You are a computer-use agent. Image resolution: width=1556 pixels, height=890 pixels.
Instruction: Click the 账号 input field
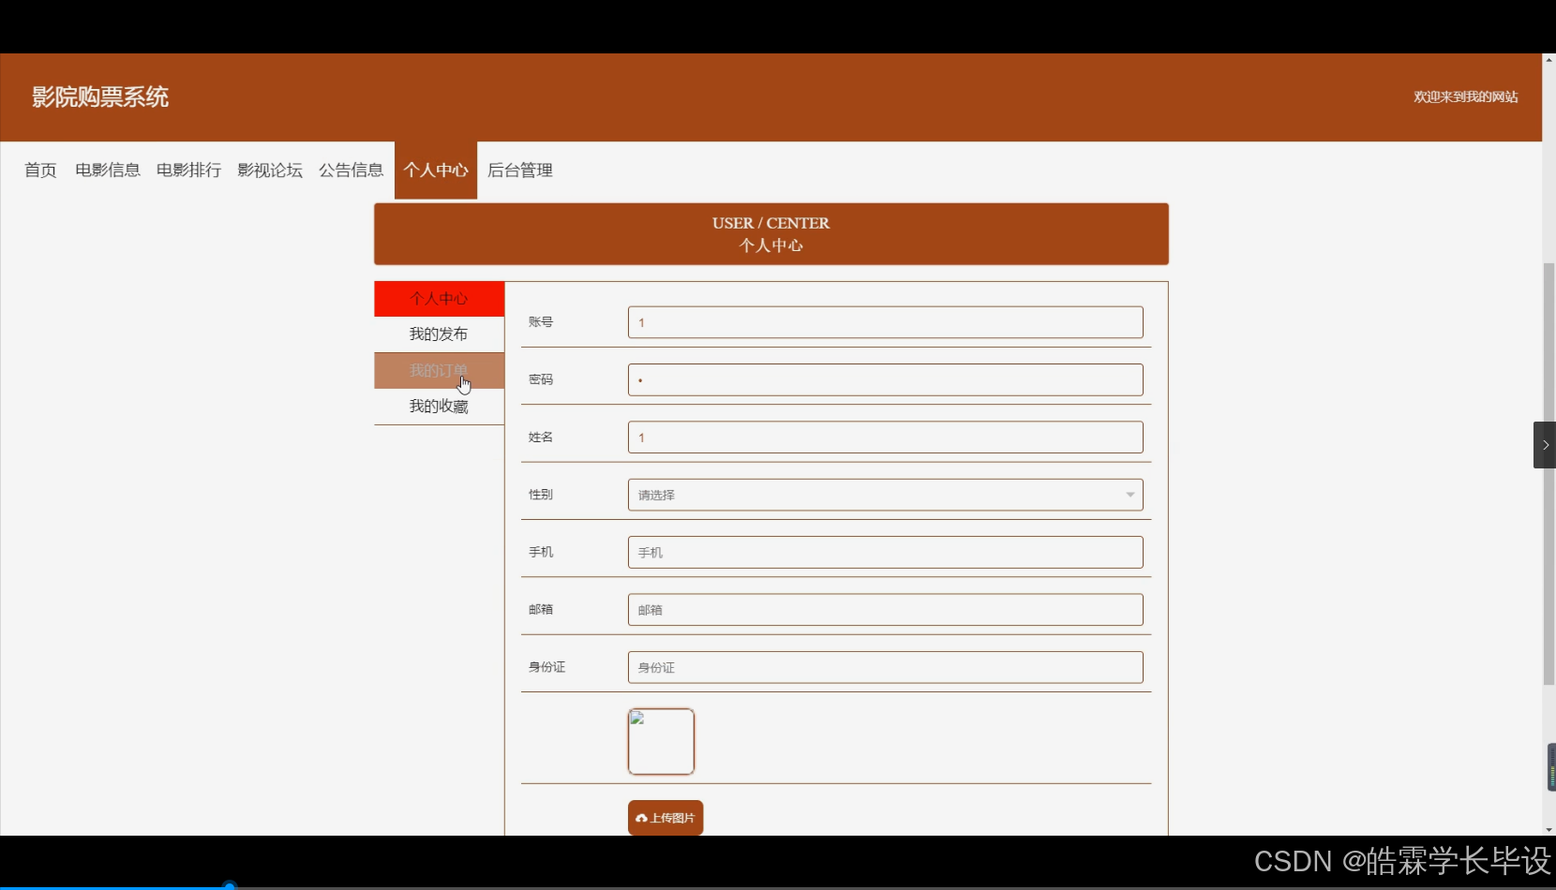[884, 321]
